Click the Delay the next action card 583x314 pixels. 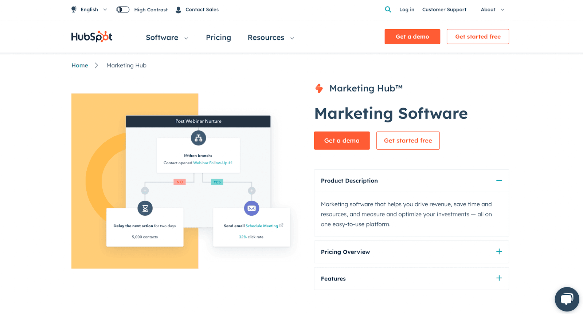coord(145,227)
